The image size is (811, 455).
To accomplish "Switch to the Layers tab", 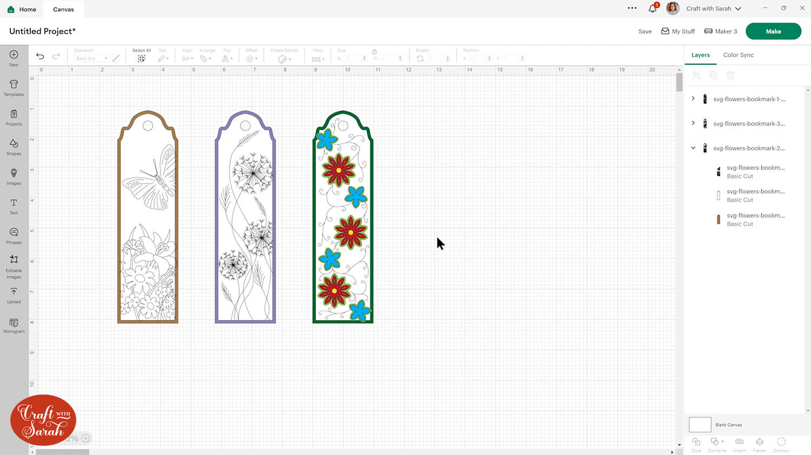I will tap(700, 55).
